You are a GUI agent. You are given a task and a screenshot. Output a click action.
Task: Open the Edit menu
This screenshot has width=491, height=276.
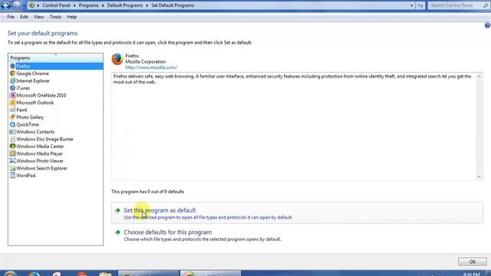pyautogui.click(x=24, y=17)
